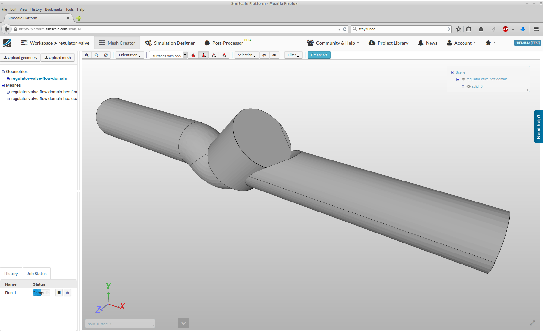Toggle visibility of regulator-valve-flow-domain in Scene
The height and width of the screenshot is (331, 543).
463,79
